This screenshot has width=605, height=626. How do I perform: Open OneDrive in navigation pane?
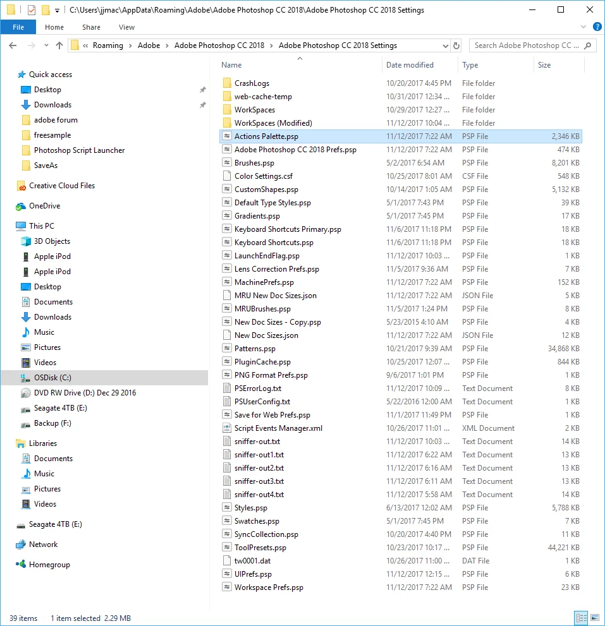click(44, 206)
